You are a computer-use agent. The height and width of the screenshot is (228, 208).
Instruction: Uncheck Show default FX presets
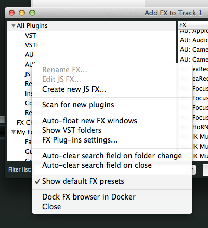click(x=112, y=181)
